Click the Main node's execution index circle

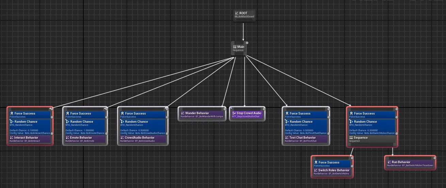click(247, 43)
